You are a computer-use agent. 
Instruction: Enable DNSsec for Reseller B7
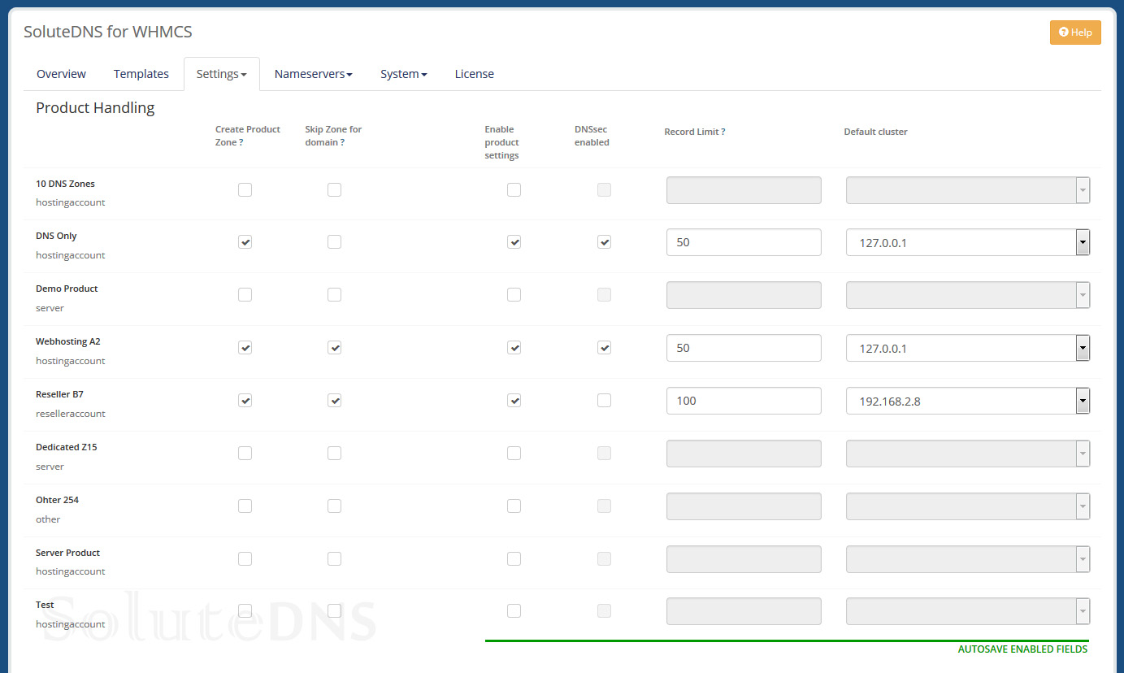[x=604, y=401]
